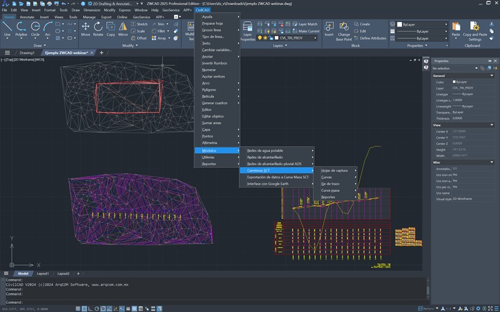The width and height of the screenshot is (500, 312).
Task: Click the Undo arrow in quick access toolbar
Action: (64, 4)
